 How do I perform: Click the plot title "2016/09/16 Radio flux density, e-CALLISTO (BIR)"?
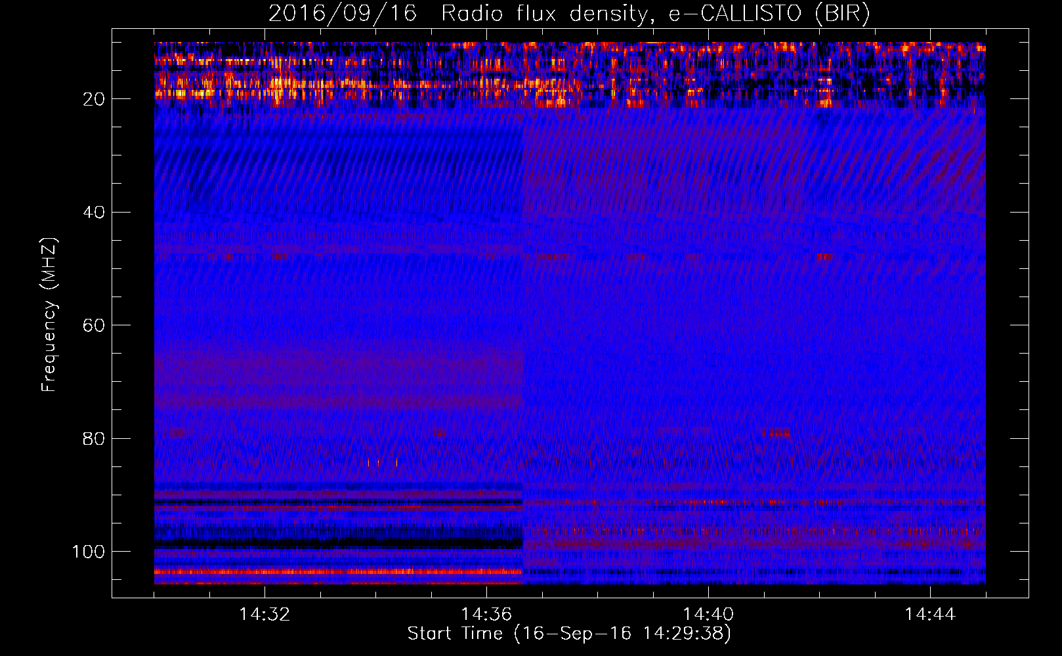click(569, 14)
